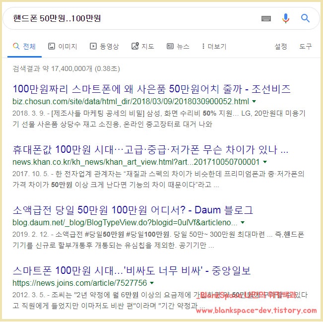The image size is (323, 322).
Task: Select the 전체 (All) tab
Action: (x=24, y=47)
